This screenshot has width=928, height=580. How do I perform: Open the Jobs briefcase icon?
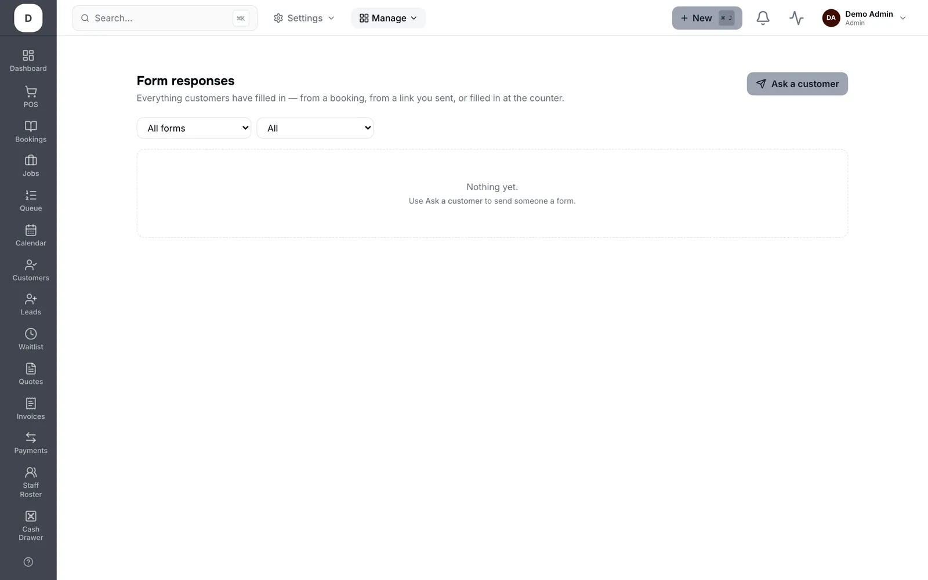coord(31,160)
